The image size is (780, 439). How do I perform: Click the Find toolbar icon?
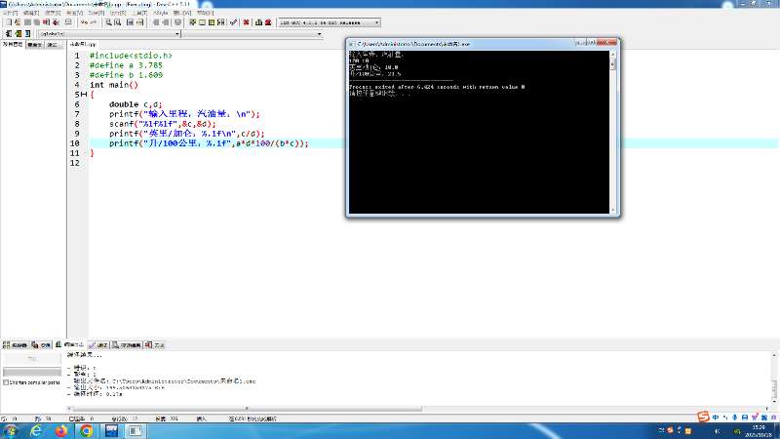click(108, 22)
